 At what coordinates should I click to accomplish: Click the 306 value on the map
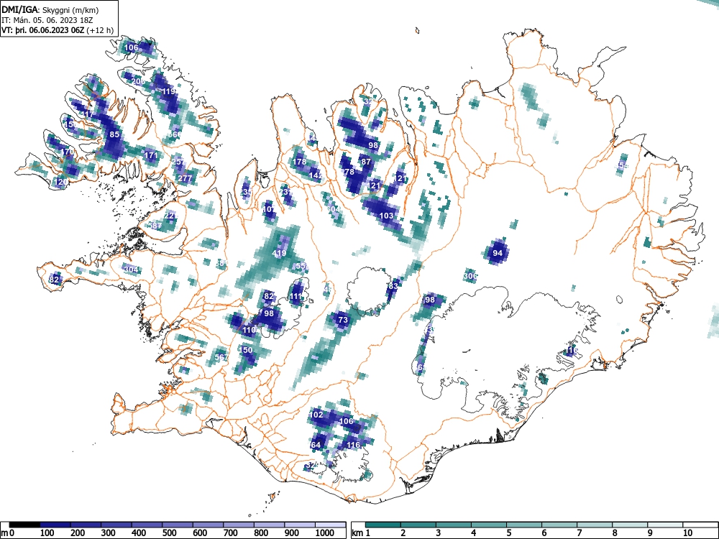tap(470, 276)
